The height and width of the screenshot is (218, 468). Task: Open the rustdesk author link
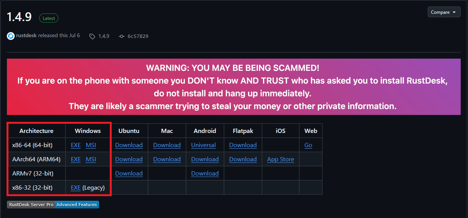pos(26,36)
